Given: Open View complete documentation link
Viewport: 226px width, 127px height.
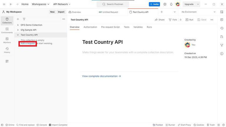Looking at the screenshot, I should (x=102, y=76).
